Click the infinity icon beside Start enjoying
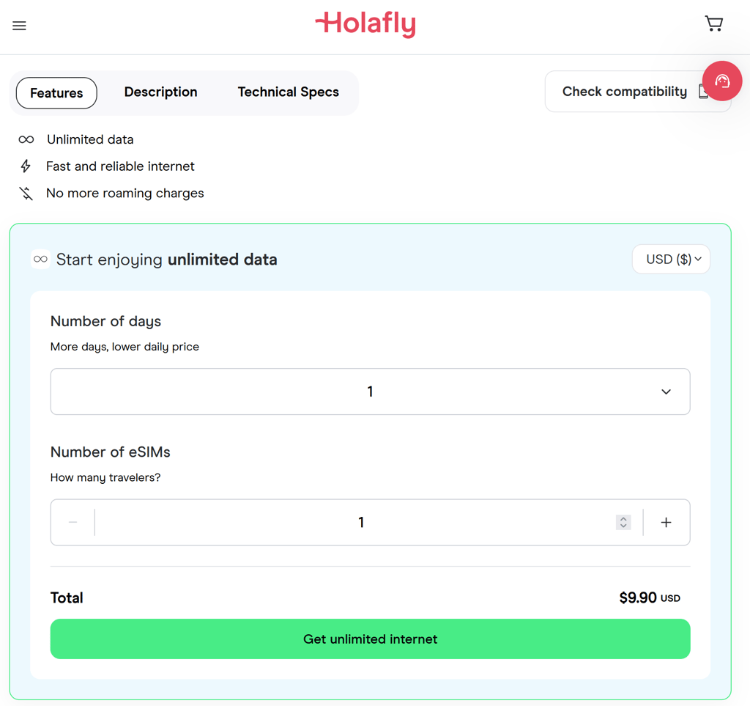Viewport: 750px width, 706px height. (x=41, y=259)
